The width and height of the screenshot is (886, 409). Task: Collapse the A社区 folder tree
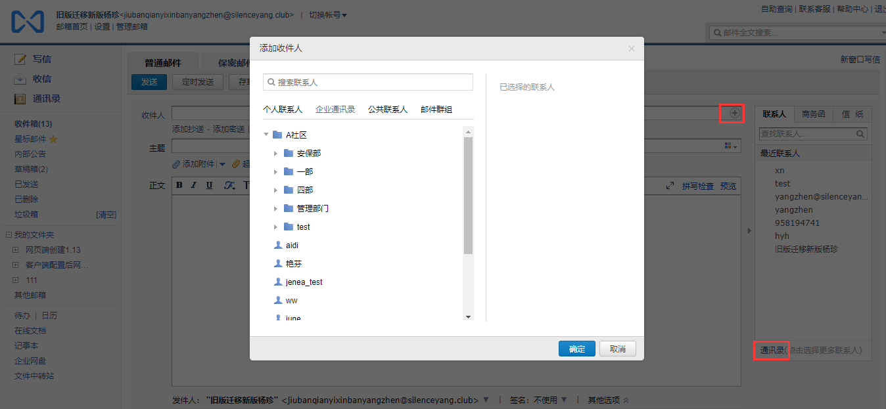coord(266,135)
